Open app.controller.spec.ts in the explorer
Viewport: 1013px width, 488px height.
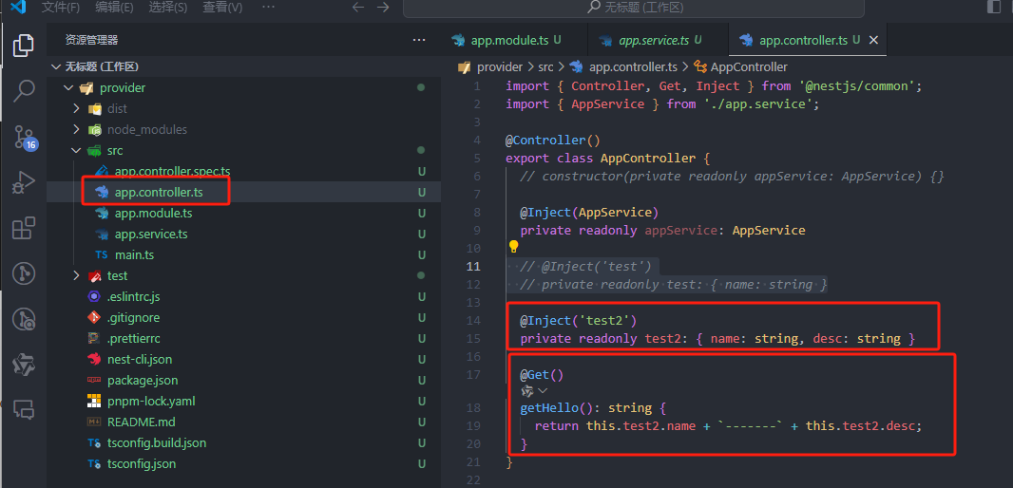pyautogui.click(x=173, y=171)
